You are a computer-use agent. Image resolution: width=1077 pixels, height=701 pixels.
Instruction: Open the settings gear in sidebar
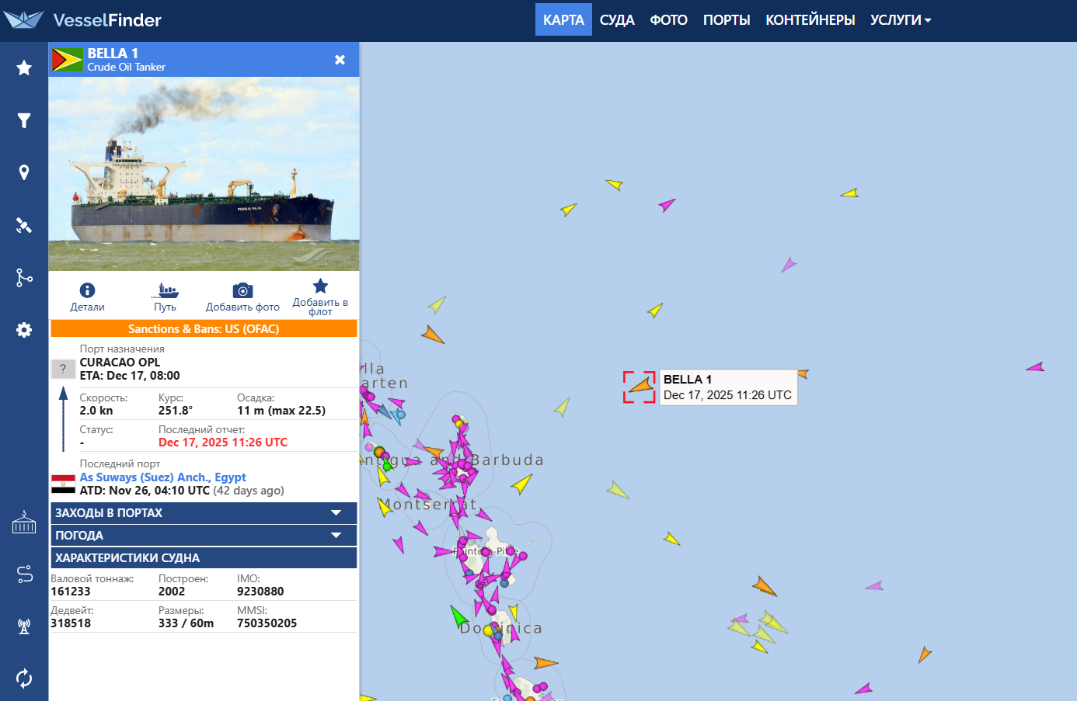click(x=24, y=330)
